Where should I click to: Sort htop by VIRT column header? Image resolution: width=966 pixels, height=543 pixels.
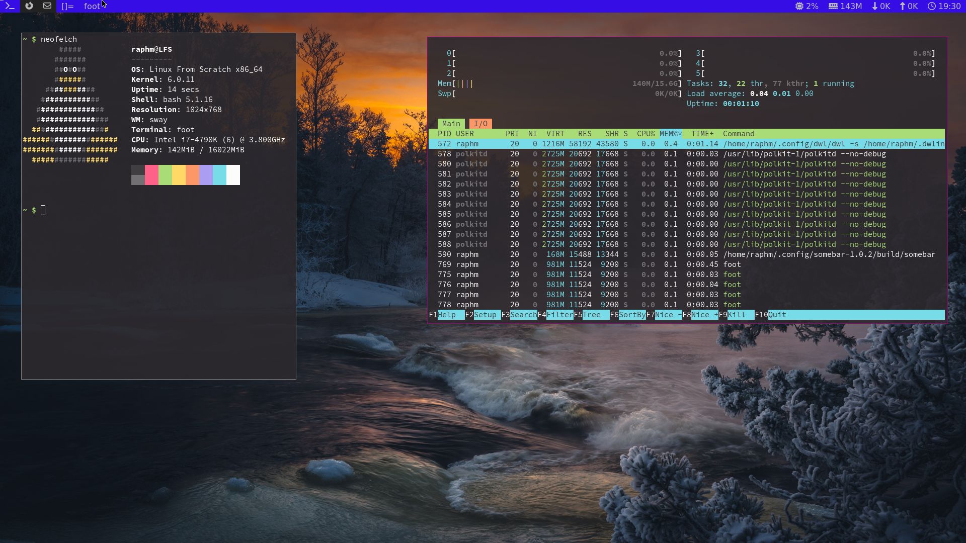click(x=555, y=134)
